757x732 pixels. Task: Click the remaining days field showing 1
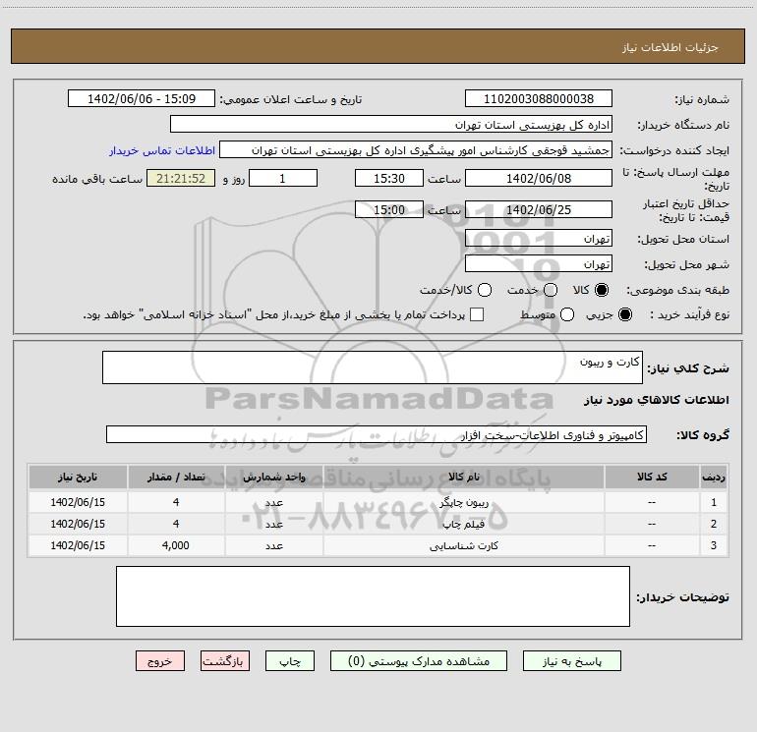(283, 178)
